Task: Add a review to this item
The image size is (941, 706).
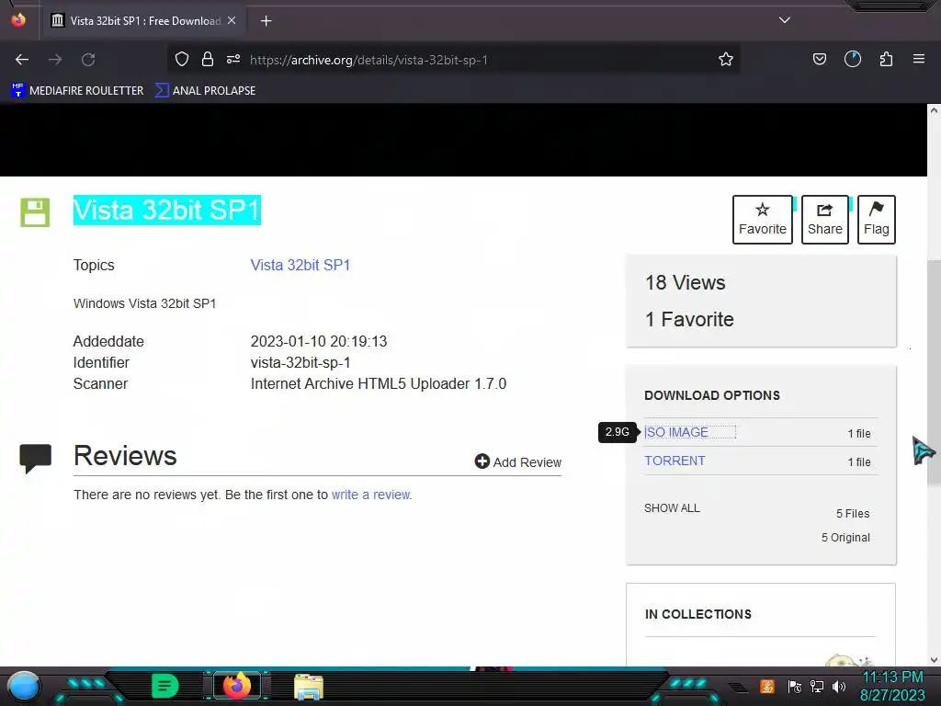Action: (518, 461)
